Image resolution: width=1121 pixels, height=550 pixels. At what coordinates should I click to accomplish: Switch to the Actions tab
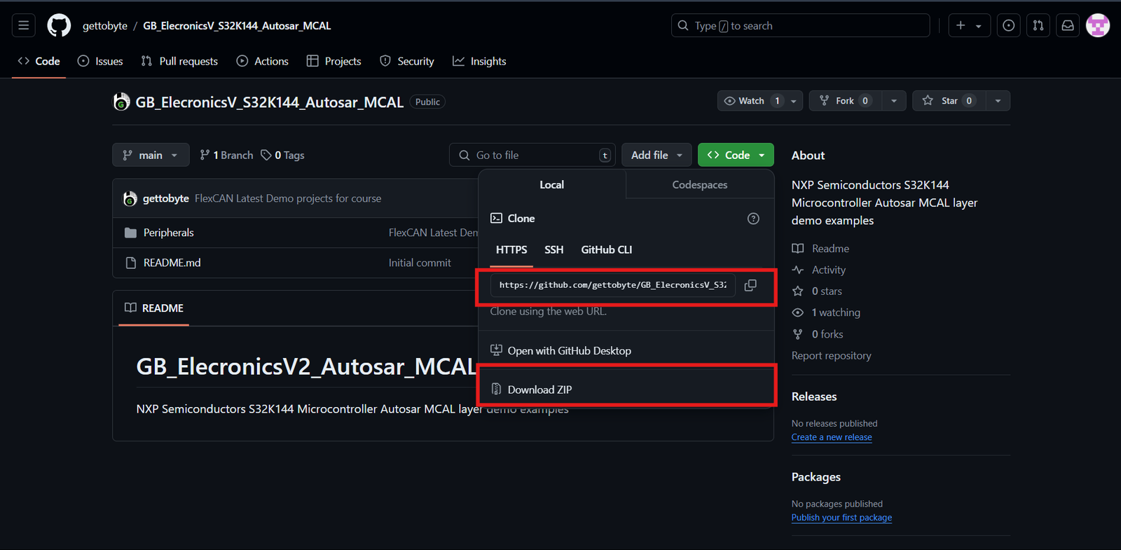tap(263, 61)
